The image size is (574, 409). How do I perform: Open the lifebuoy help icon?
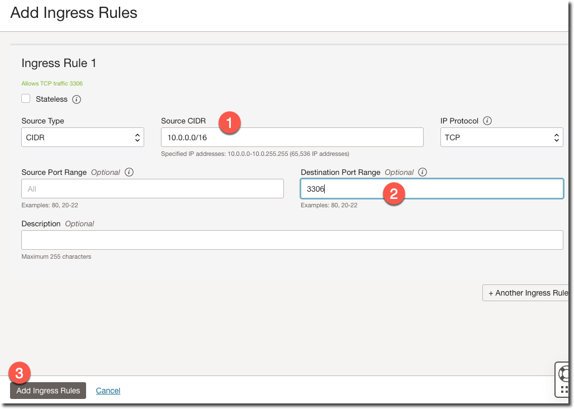(565, 372)
